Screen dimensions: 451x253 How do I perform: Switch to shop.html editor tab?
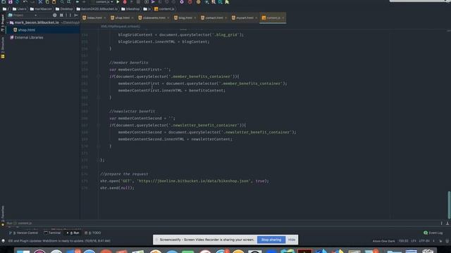tap(122, 18)
